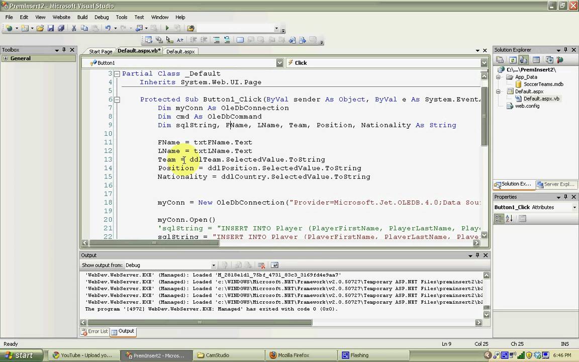The width and height of the screenshot is (579, 362).
Task: Switch to the Error List tab
Action: click(94, 331)
